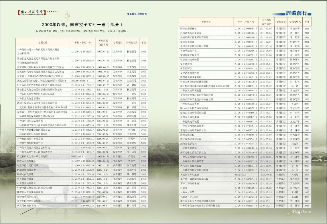Screen dimensions: 327x224
Task: Select patent name "微型昆虫吸式采集器"
Action: coord(191,77)
